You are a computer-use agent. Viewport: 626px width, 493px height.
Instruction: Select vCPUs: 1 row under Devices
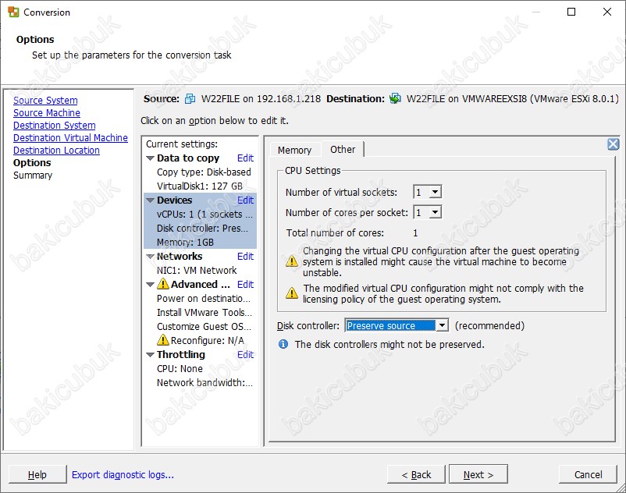pos(205,215)
